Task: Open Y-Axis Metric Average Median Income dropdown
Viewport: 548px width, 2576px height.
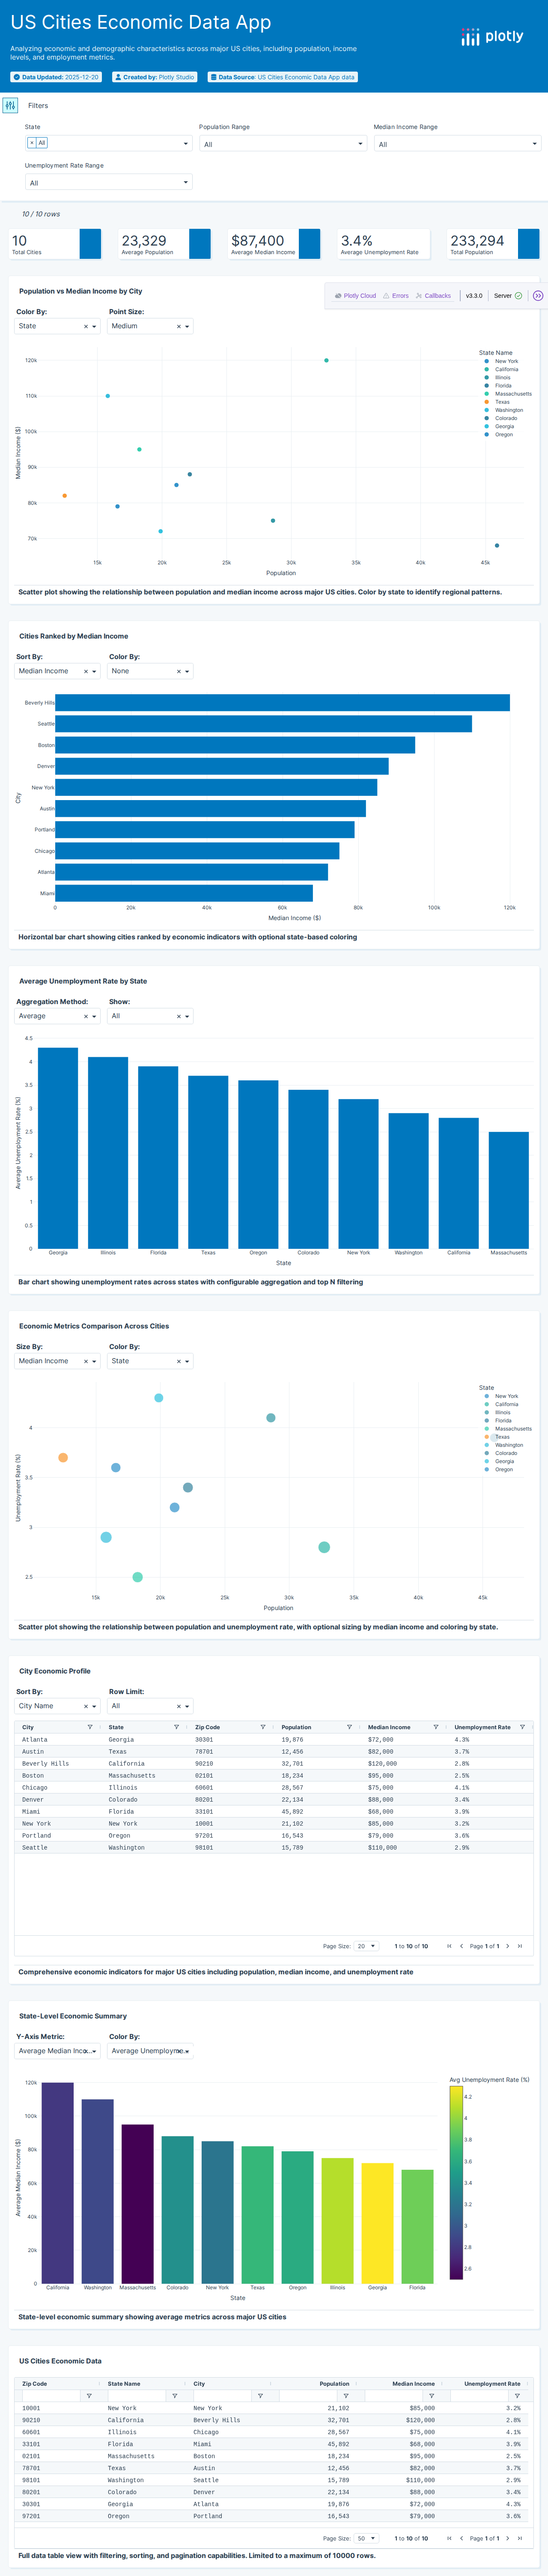Action: point(58,2051)
